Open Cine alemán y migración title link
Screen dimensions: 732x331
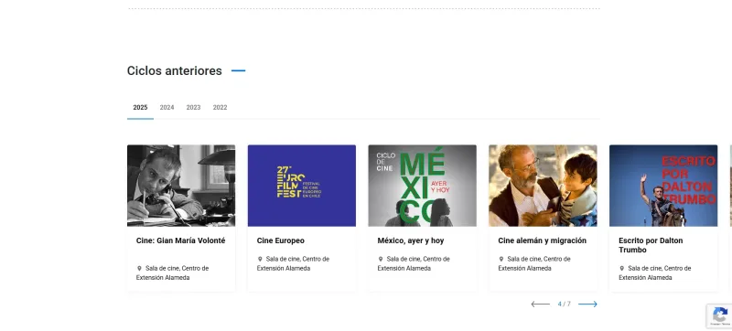coord(542,240)
